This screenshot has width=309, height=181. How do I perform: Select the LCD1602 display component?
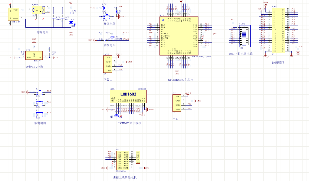[x=128, y=96]
